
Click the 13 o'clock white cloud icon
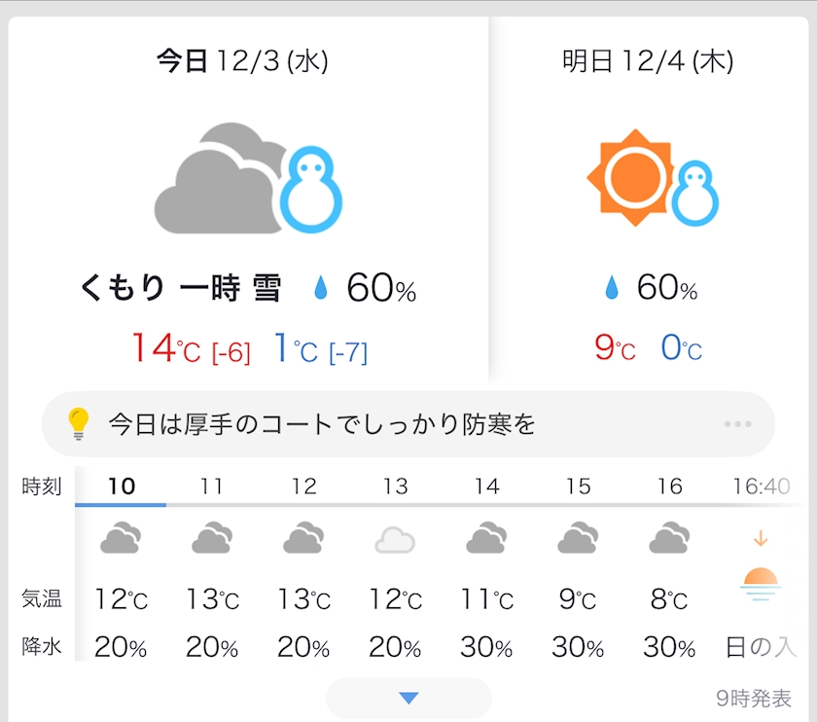pos(395,538)
